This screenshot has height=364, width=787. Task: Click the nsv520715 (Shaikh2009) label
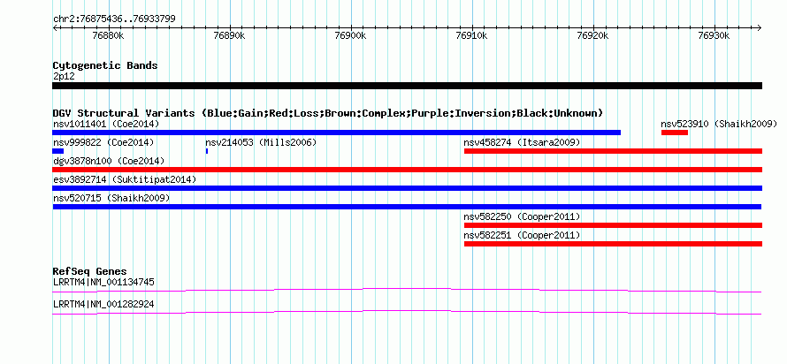tap(111, 198)
